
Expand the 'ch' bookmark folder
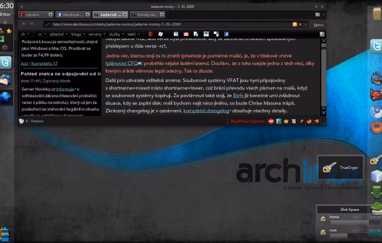pyautogui.click(x=25, y=35)
